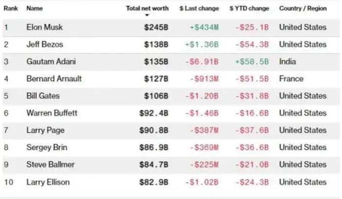
Task: Open Jeff Bezos's profile link
Action: (45, 44)
